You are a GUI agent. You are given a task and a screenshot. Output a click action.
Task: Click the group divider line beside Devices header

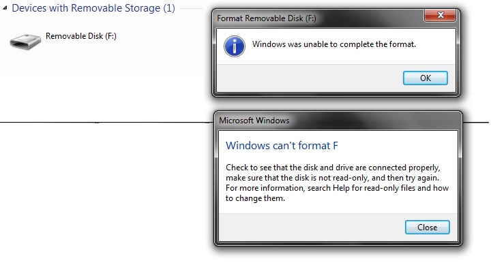click(192, 8)
